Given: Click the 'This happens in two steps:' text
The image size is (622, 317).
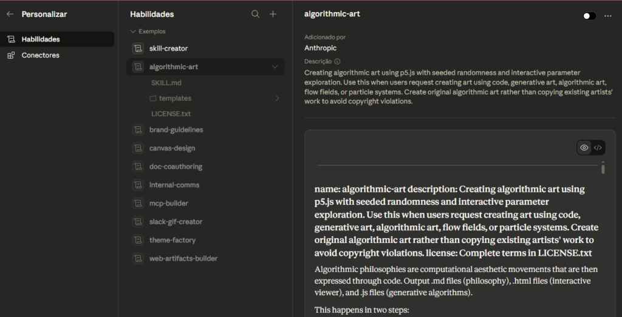Looking at the screenshot, I should click(x=361, y=310).
